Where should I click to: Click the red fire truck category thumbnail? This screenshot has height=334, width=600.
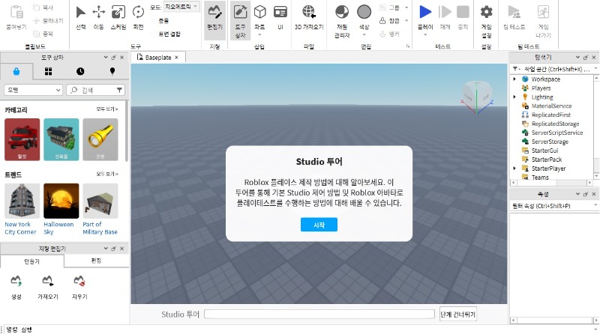22,139
